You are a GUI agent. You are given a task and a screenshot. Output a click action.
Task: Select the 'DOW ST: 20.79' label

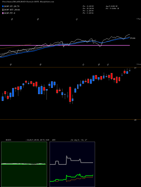[12, 6]
